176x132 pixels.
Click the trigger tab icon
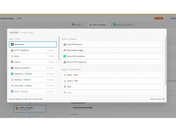(x=73, y=25)
